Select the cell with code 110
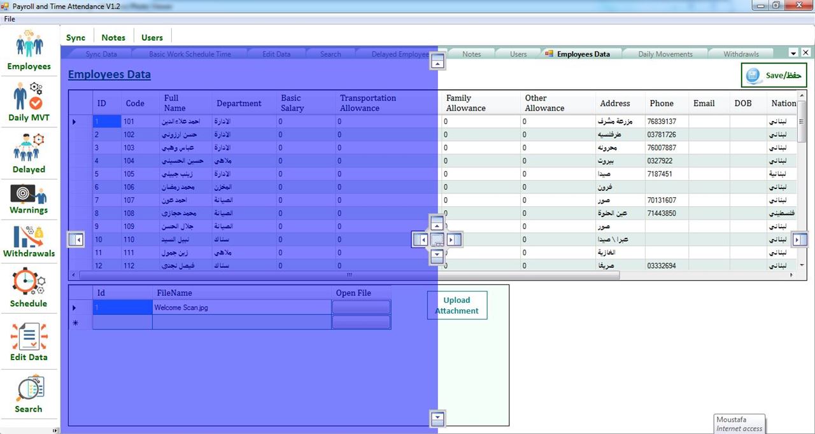Viewport: 815px width, 434px height. click(x=140, y=239)
